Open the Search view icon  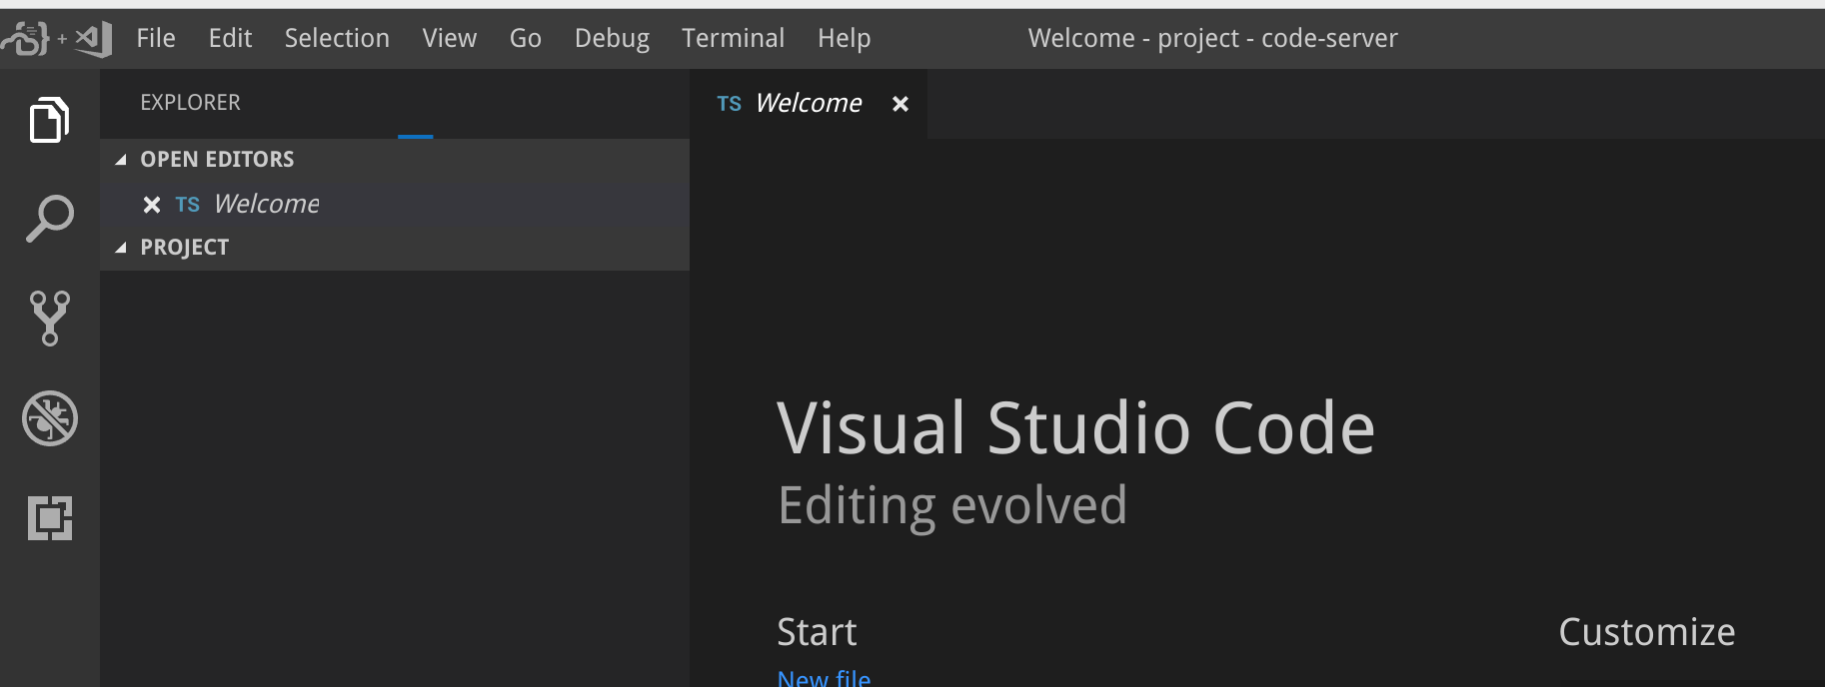pos(49,219)
